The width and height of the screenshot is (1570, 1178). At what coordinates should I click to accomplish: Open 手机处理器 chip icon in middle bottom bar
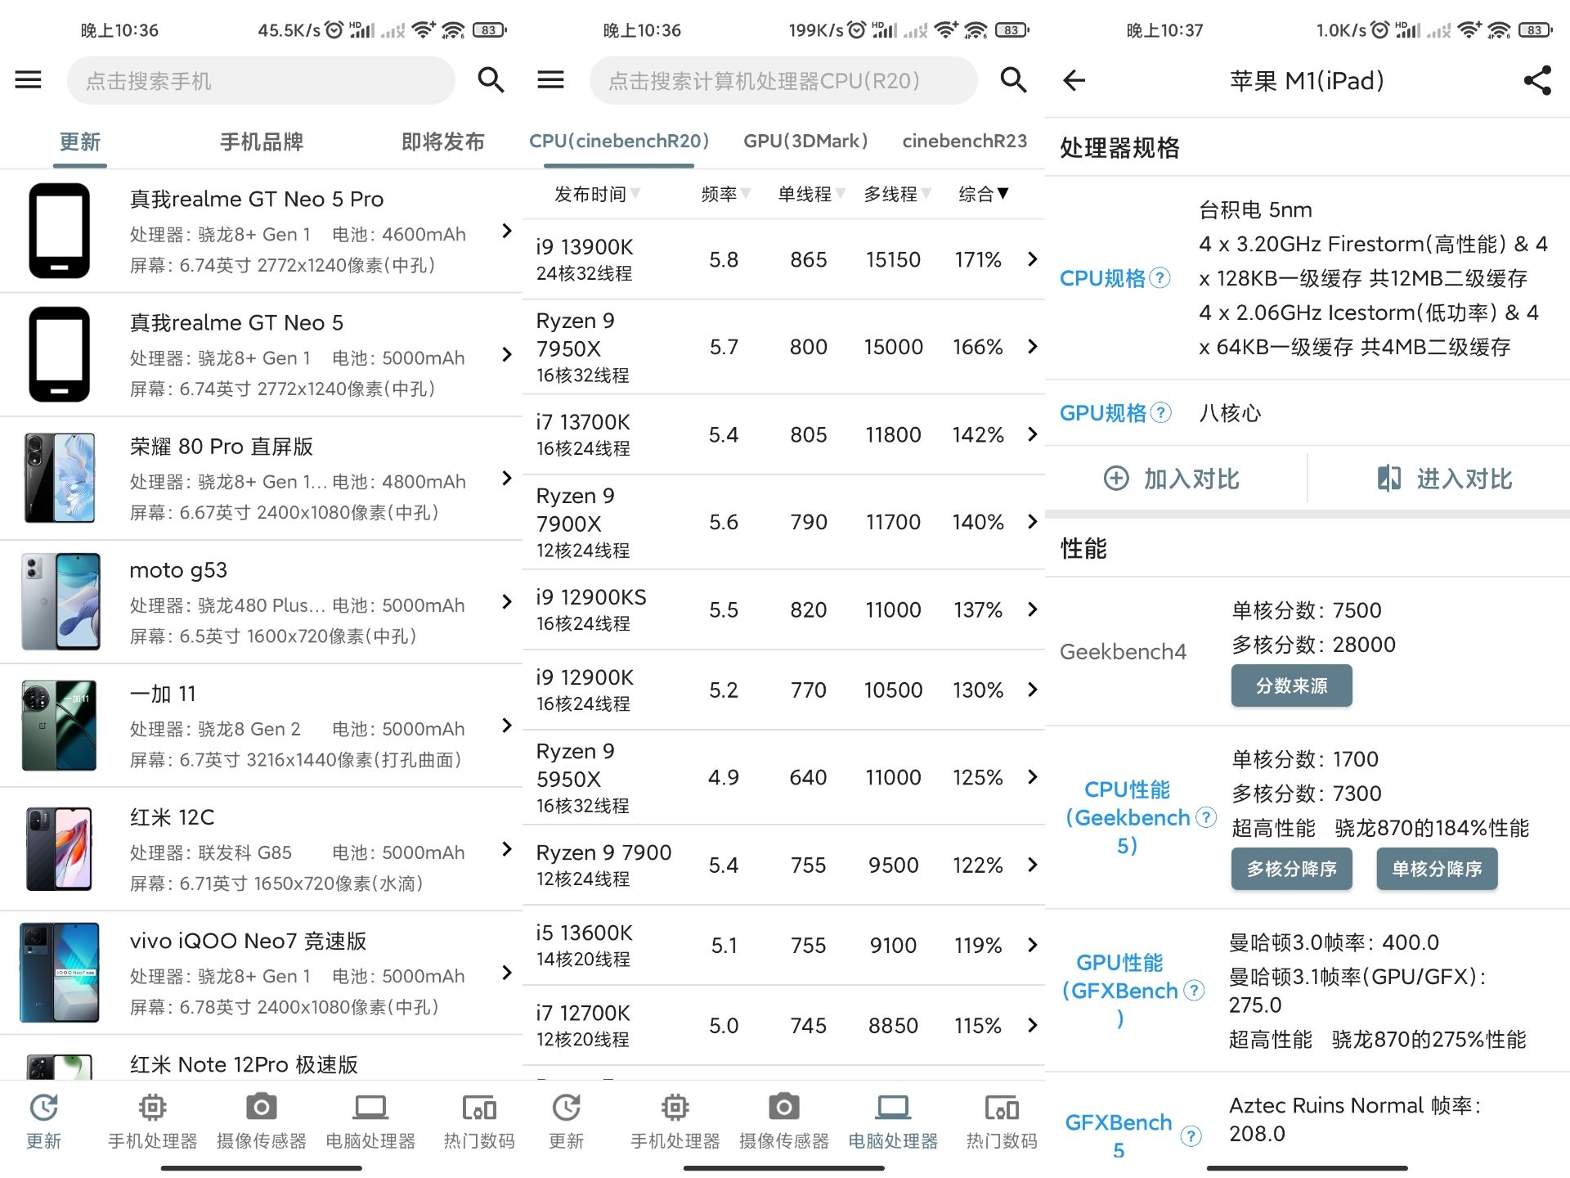click(x=675, y=1108)
